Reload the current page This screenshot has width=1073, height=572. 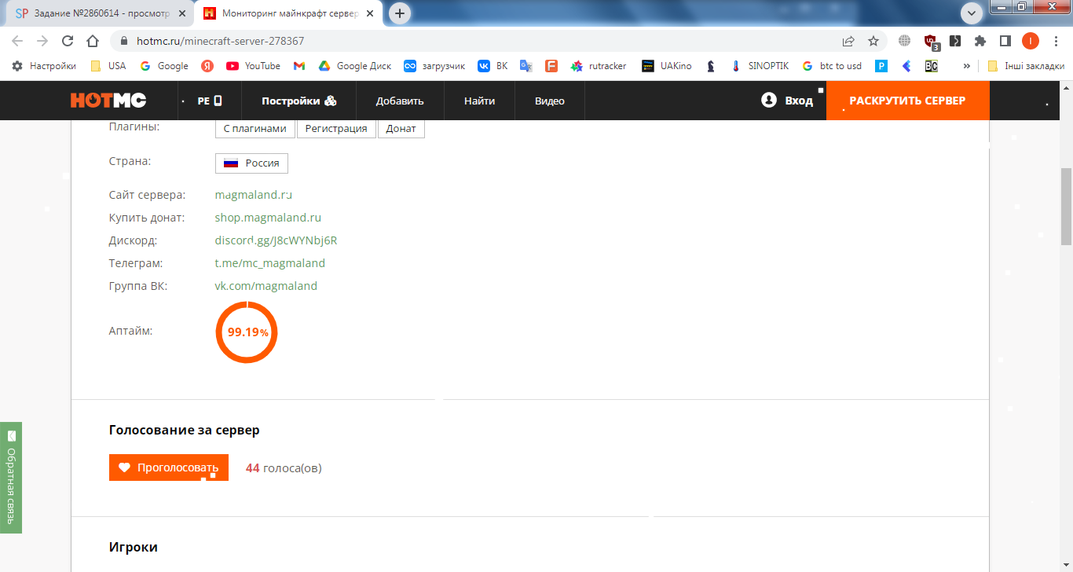(68, 41)
